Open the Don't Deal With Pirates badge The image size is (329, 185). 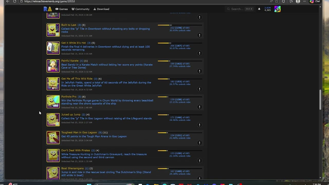[x=53, y=156]
